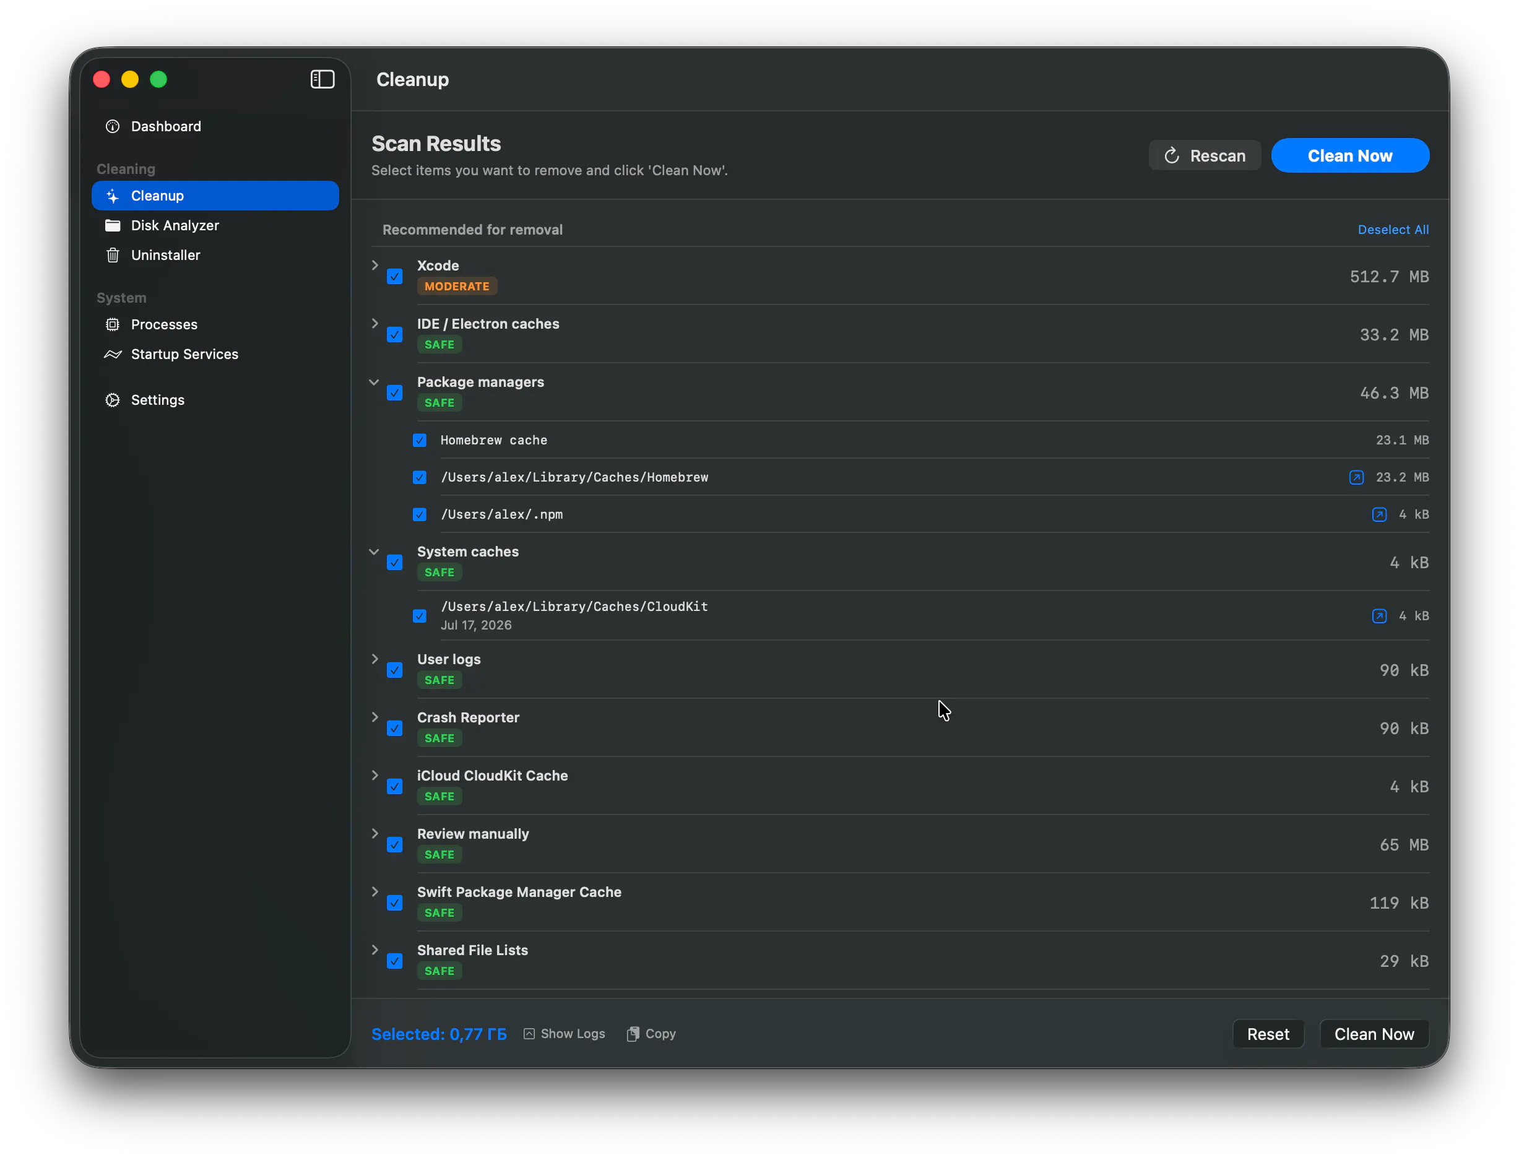Viewport: 1519px width, 1160px height.
Task: Uncheck Swift Package Manager Cache
Action: [394, 903]
